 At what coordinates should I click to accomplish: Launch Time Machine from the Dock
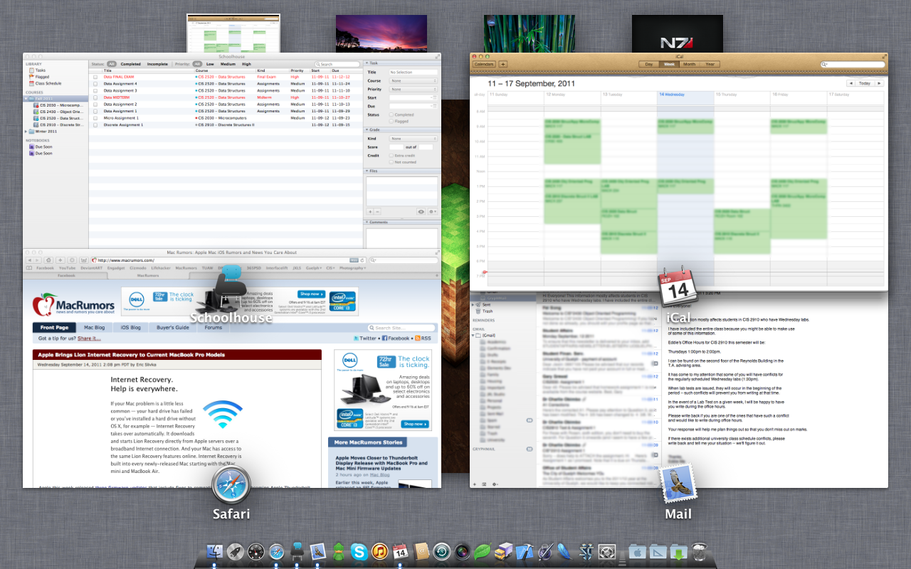pos(442,551)
